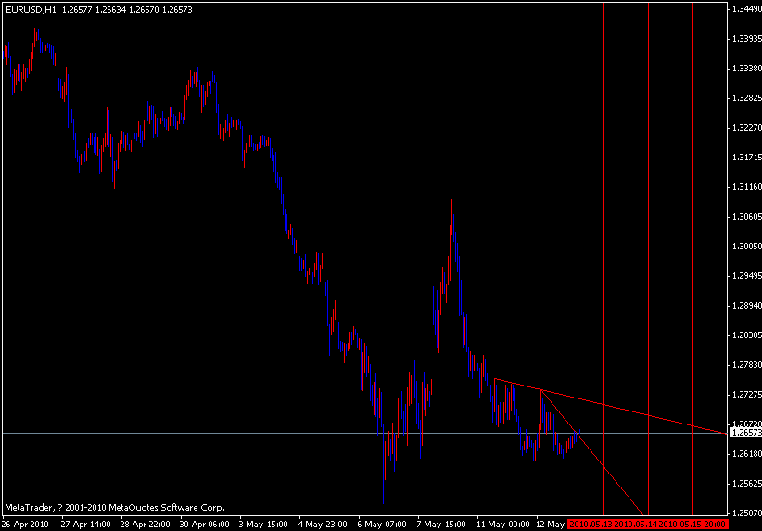762x531 pixels.
Task: Click time axis label 26 Apr 2010
Action: (25, 525)
